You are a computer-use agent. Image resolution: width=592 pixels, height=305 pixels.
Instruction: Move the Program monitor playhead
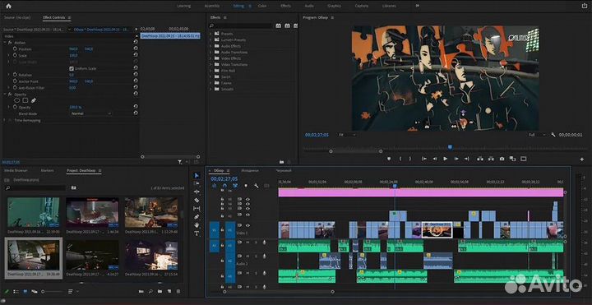point(450,147)
